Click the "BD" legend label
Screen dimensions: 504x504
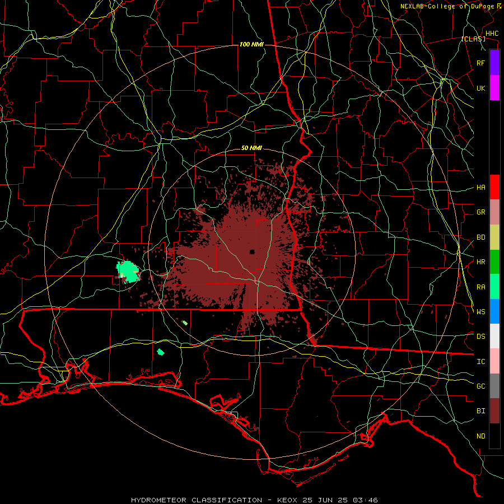pos(480,237)
